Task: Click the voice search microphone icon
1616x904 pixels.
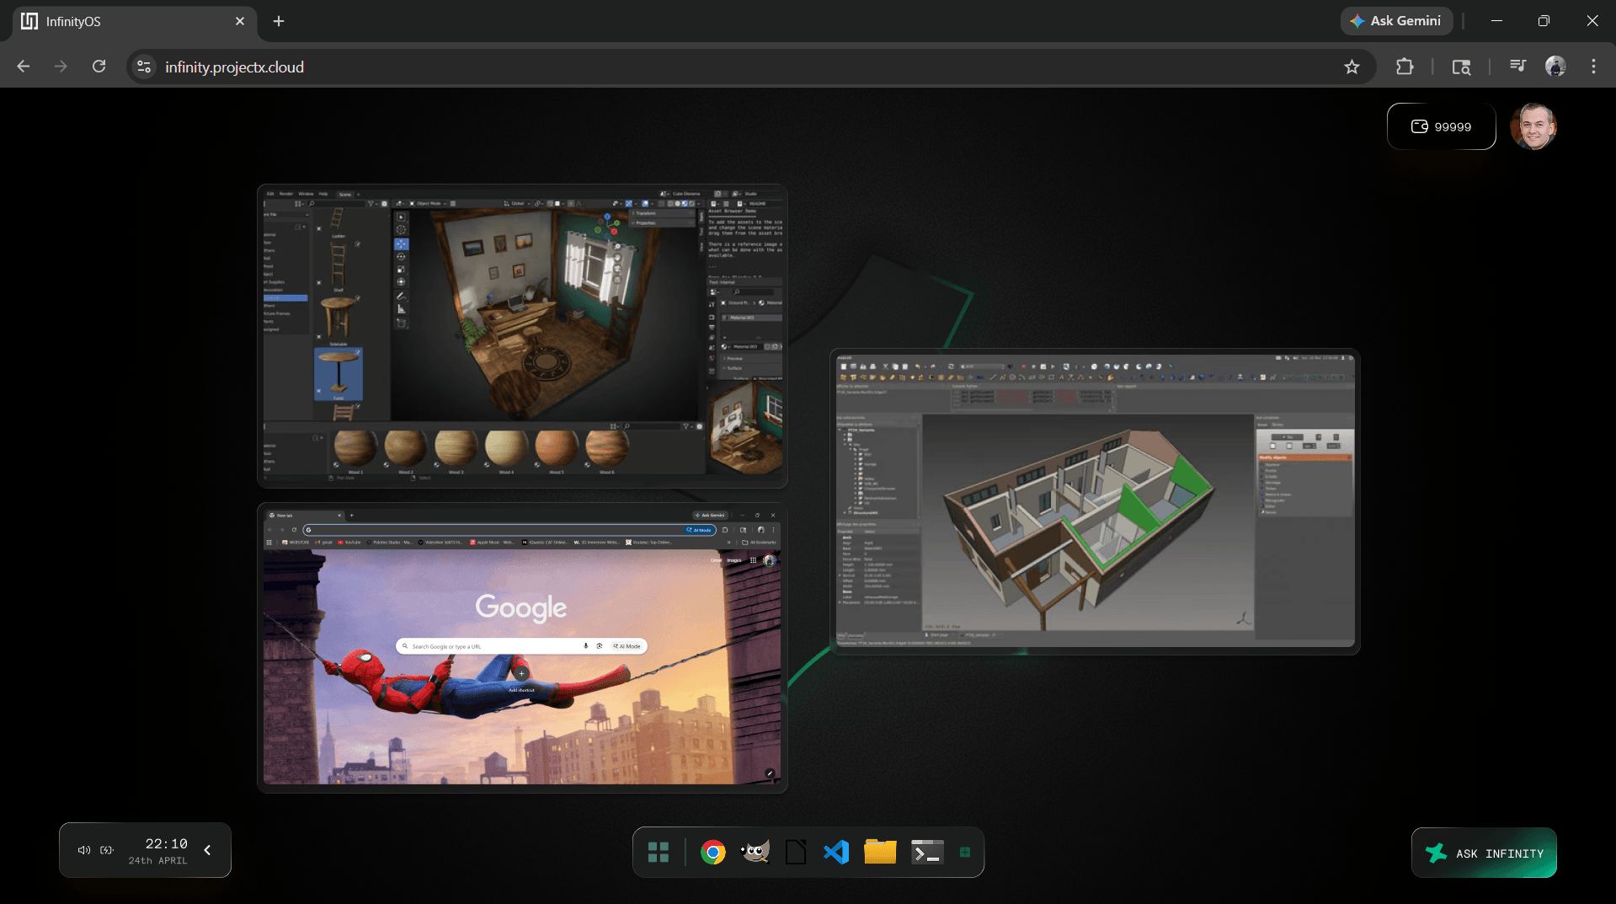Action: [x=585, y=646]
